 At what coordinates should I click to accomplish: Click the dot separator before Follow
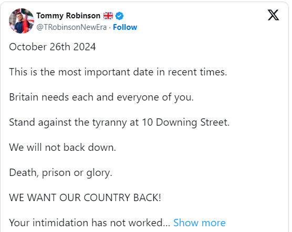pyautogui.click(x=110, y=27)
